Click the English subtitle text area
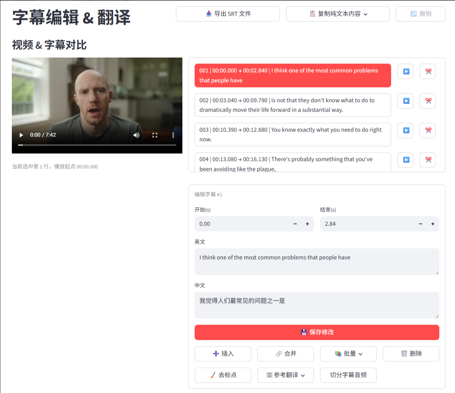This screenshot has height=393, width=455. 317,261
